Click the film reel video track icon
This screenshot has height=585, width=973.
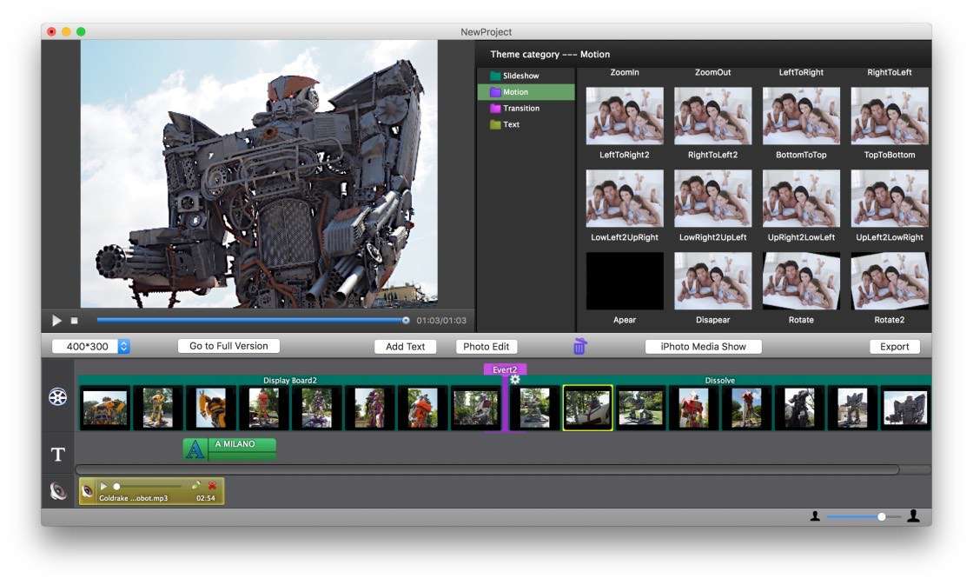click(x=57, y=397)
